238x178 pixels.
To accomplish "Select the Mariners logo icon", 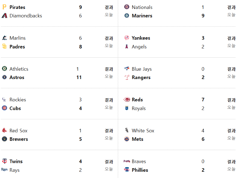I will tap(127, 16).
